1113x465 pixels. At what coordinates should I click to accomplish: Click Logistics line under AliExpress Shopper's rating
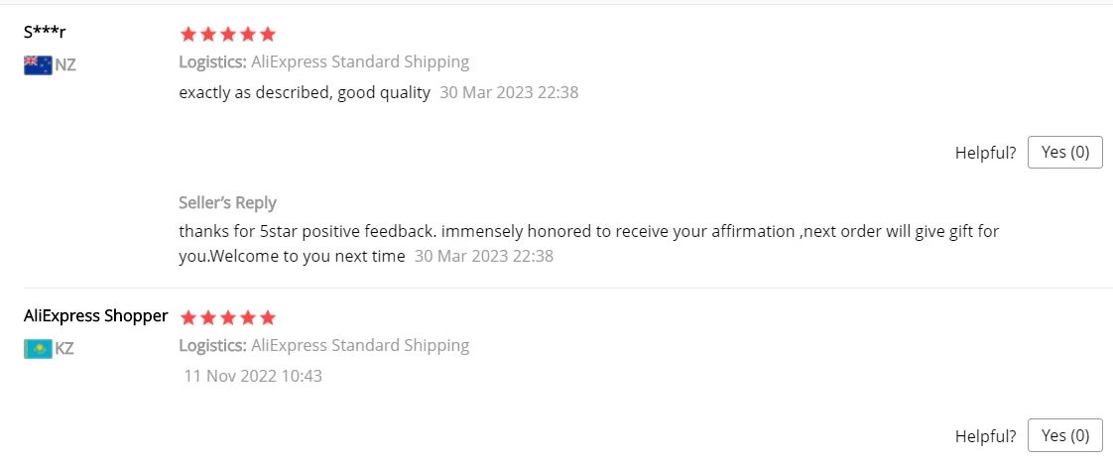pos(323,346)
